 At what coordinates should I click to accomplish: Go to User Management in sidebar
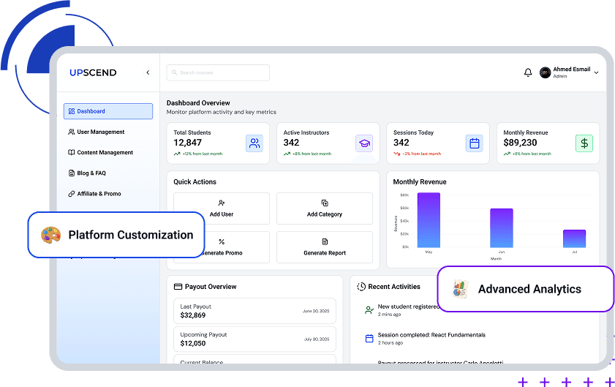[100, 132]
